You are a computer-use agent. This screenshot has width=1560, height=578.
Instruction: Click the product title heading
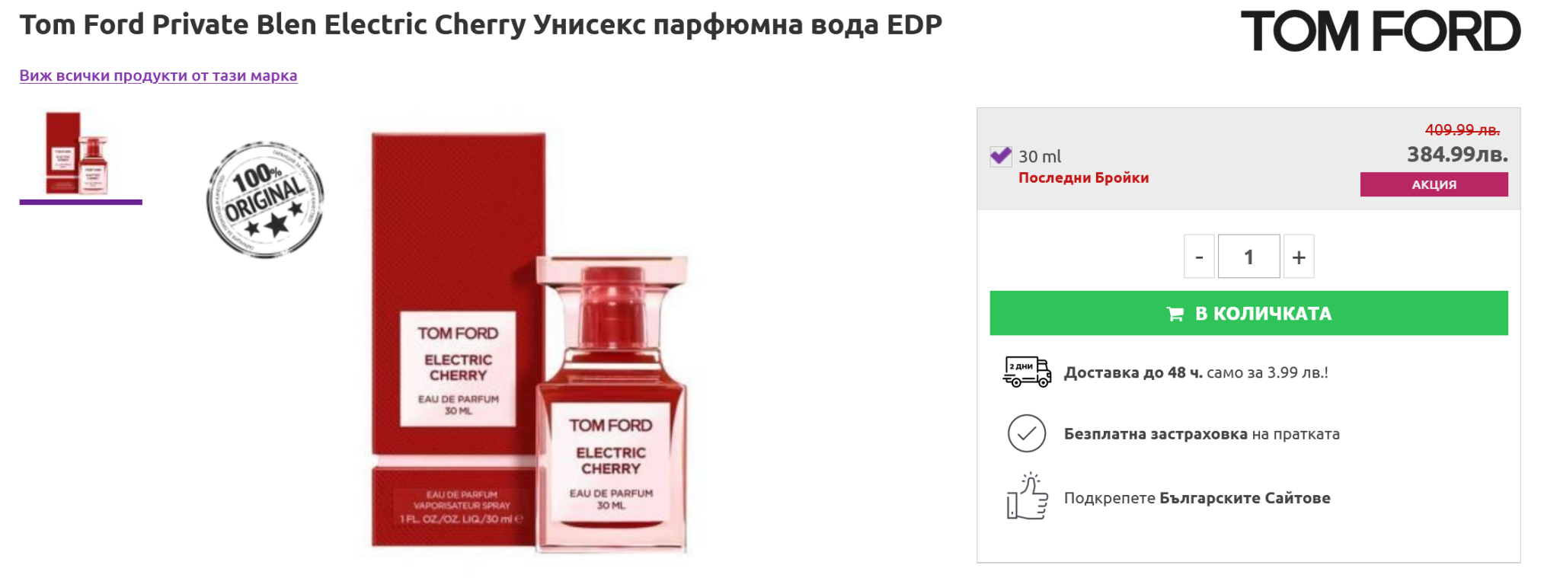tap(481, 24)
